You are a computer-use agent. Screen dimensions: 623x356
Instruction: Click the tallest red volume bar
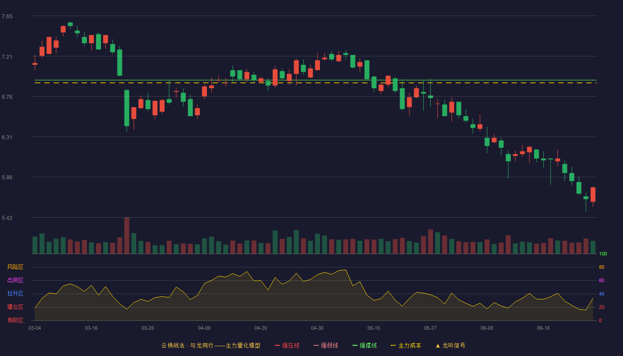[126, 235]
